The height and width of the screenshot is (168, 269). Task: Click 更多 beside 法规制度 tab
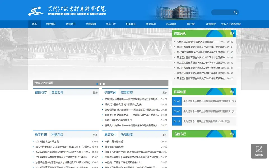pos(165,135)
